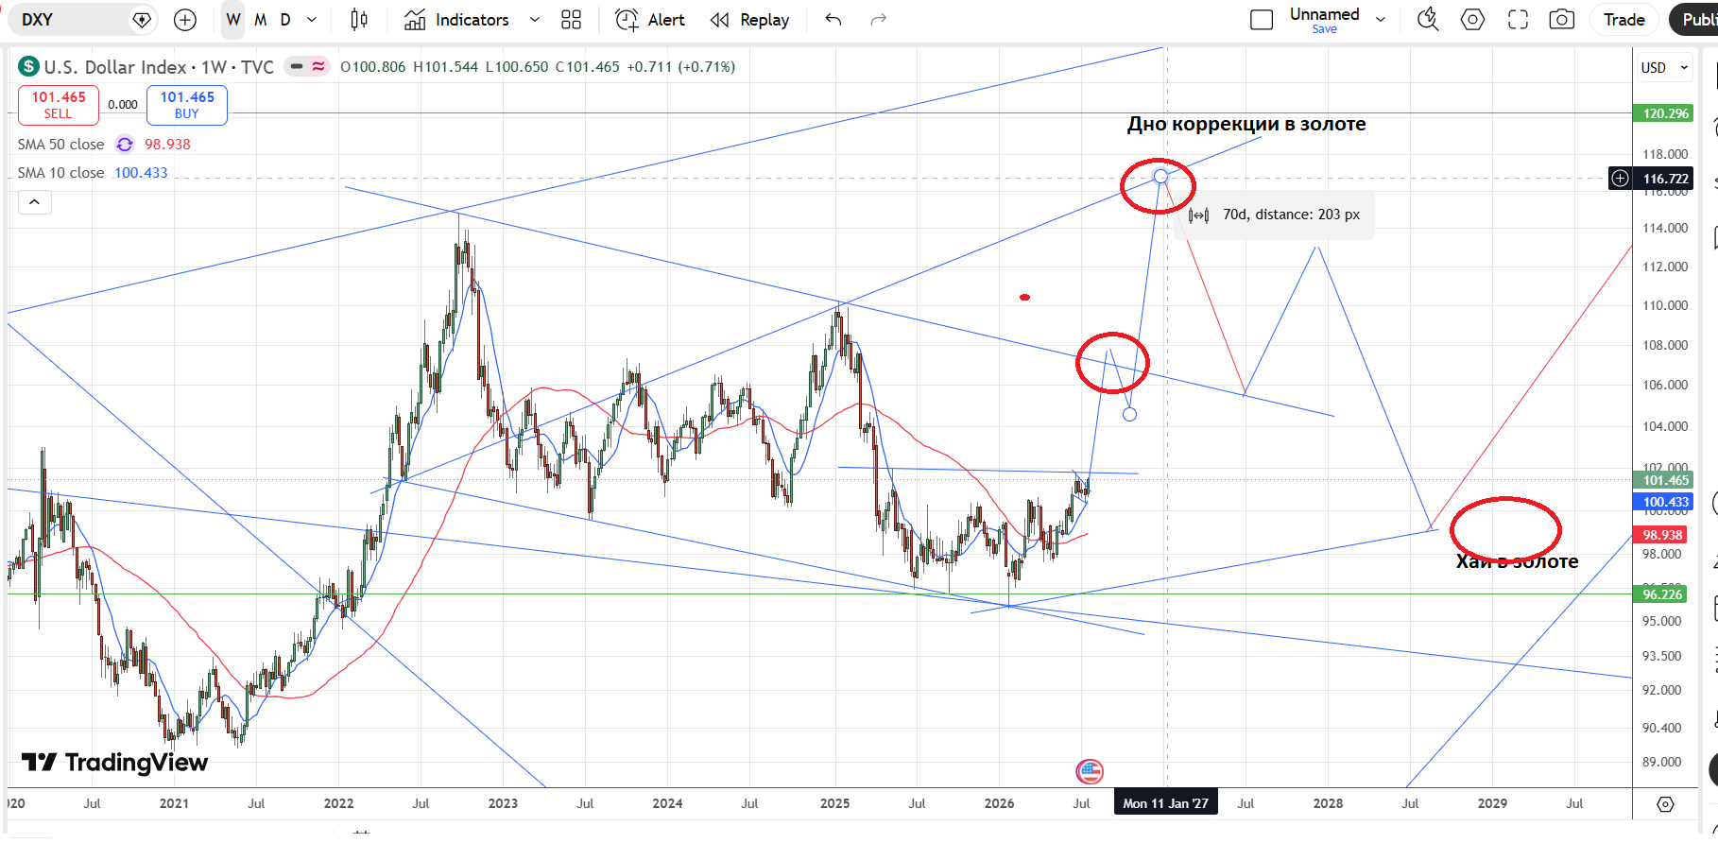Viewport: 1718px width, 843px height.
Task: Click the refresh icon next to SMA 50 close
Action: [125, 145]
